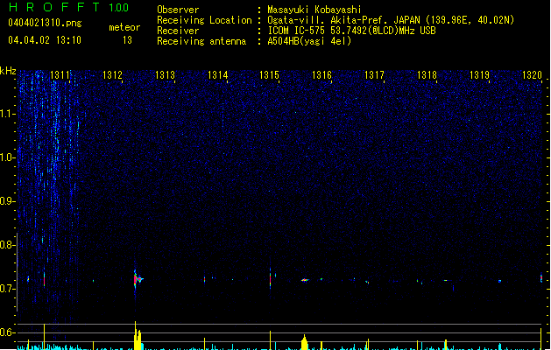This screenshot has height=350, width=551.
Task: Click the 1318 time marker
Action: point(427,75)
